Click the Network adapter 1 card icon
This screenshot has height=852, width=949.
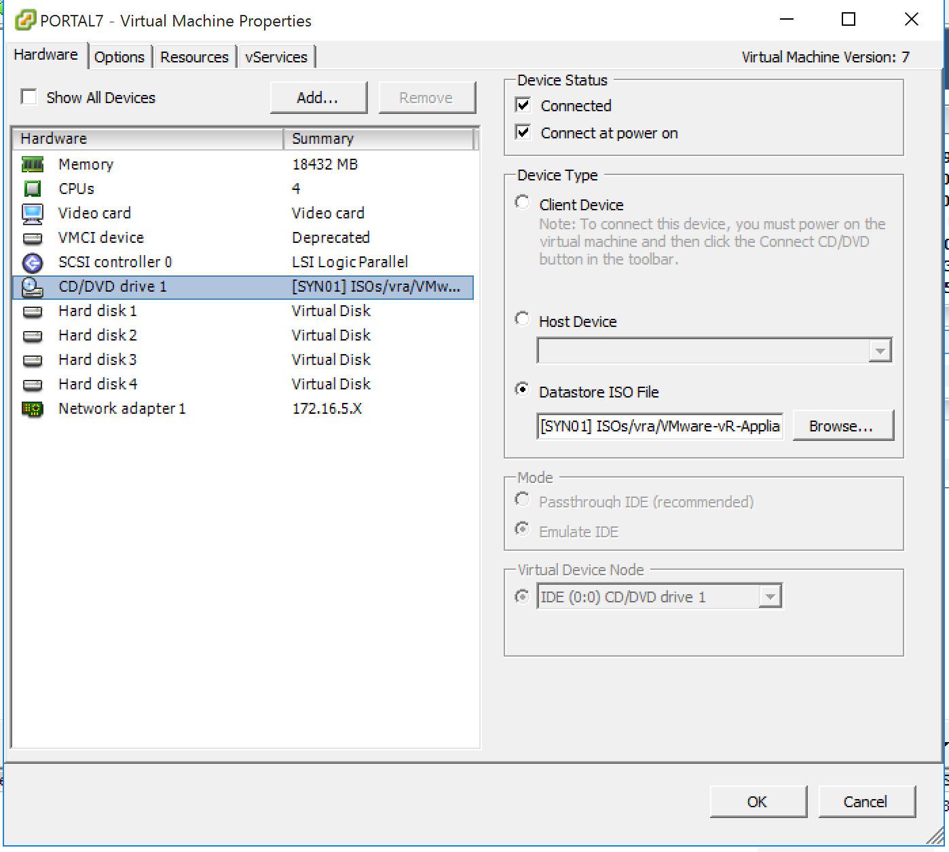[33, 409]
